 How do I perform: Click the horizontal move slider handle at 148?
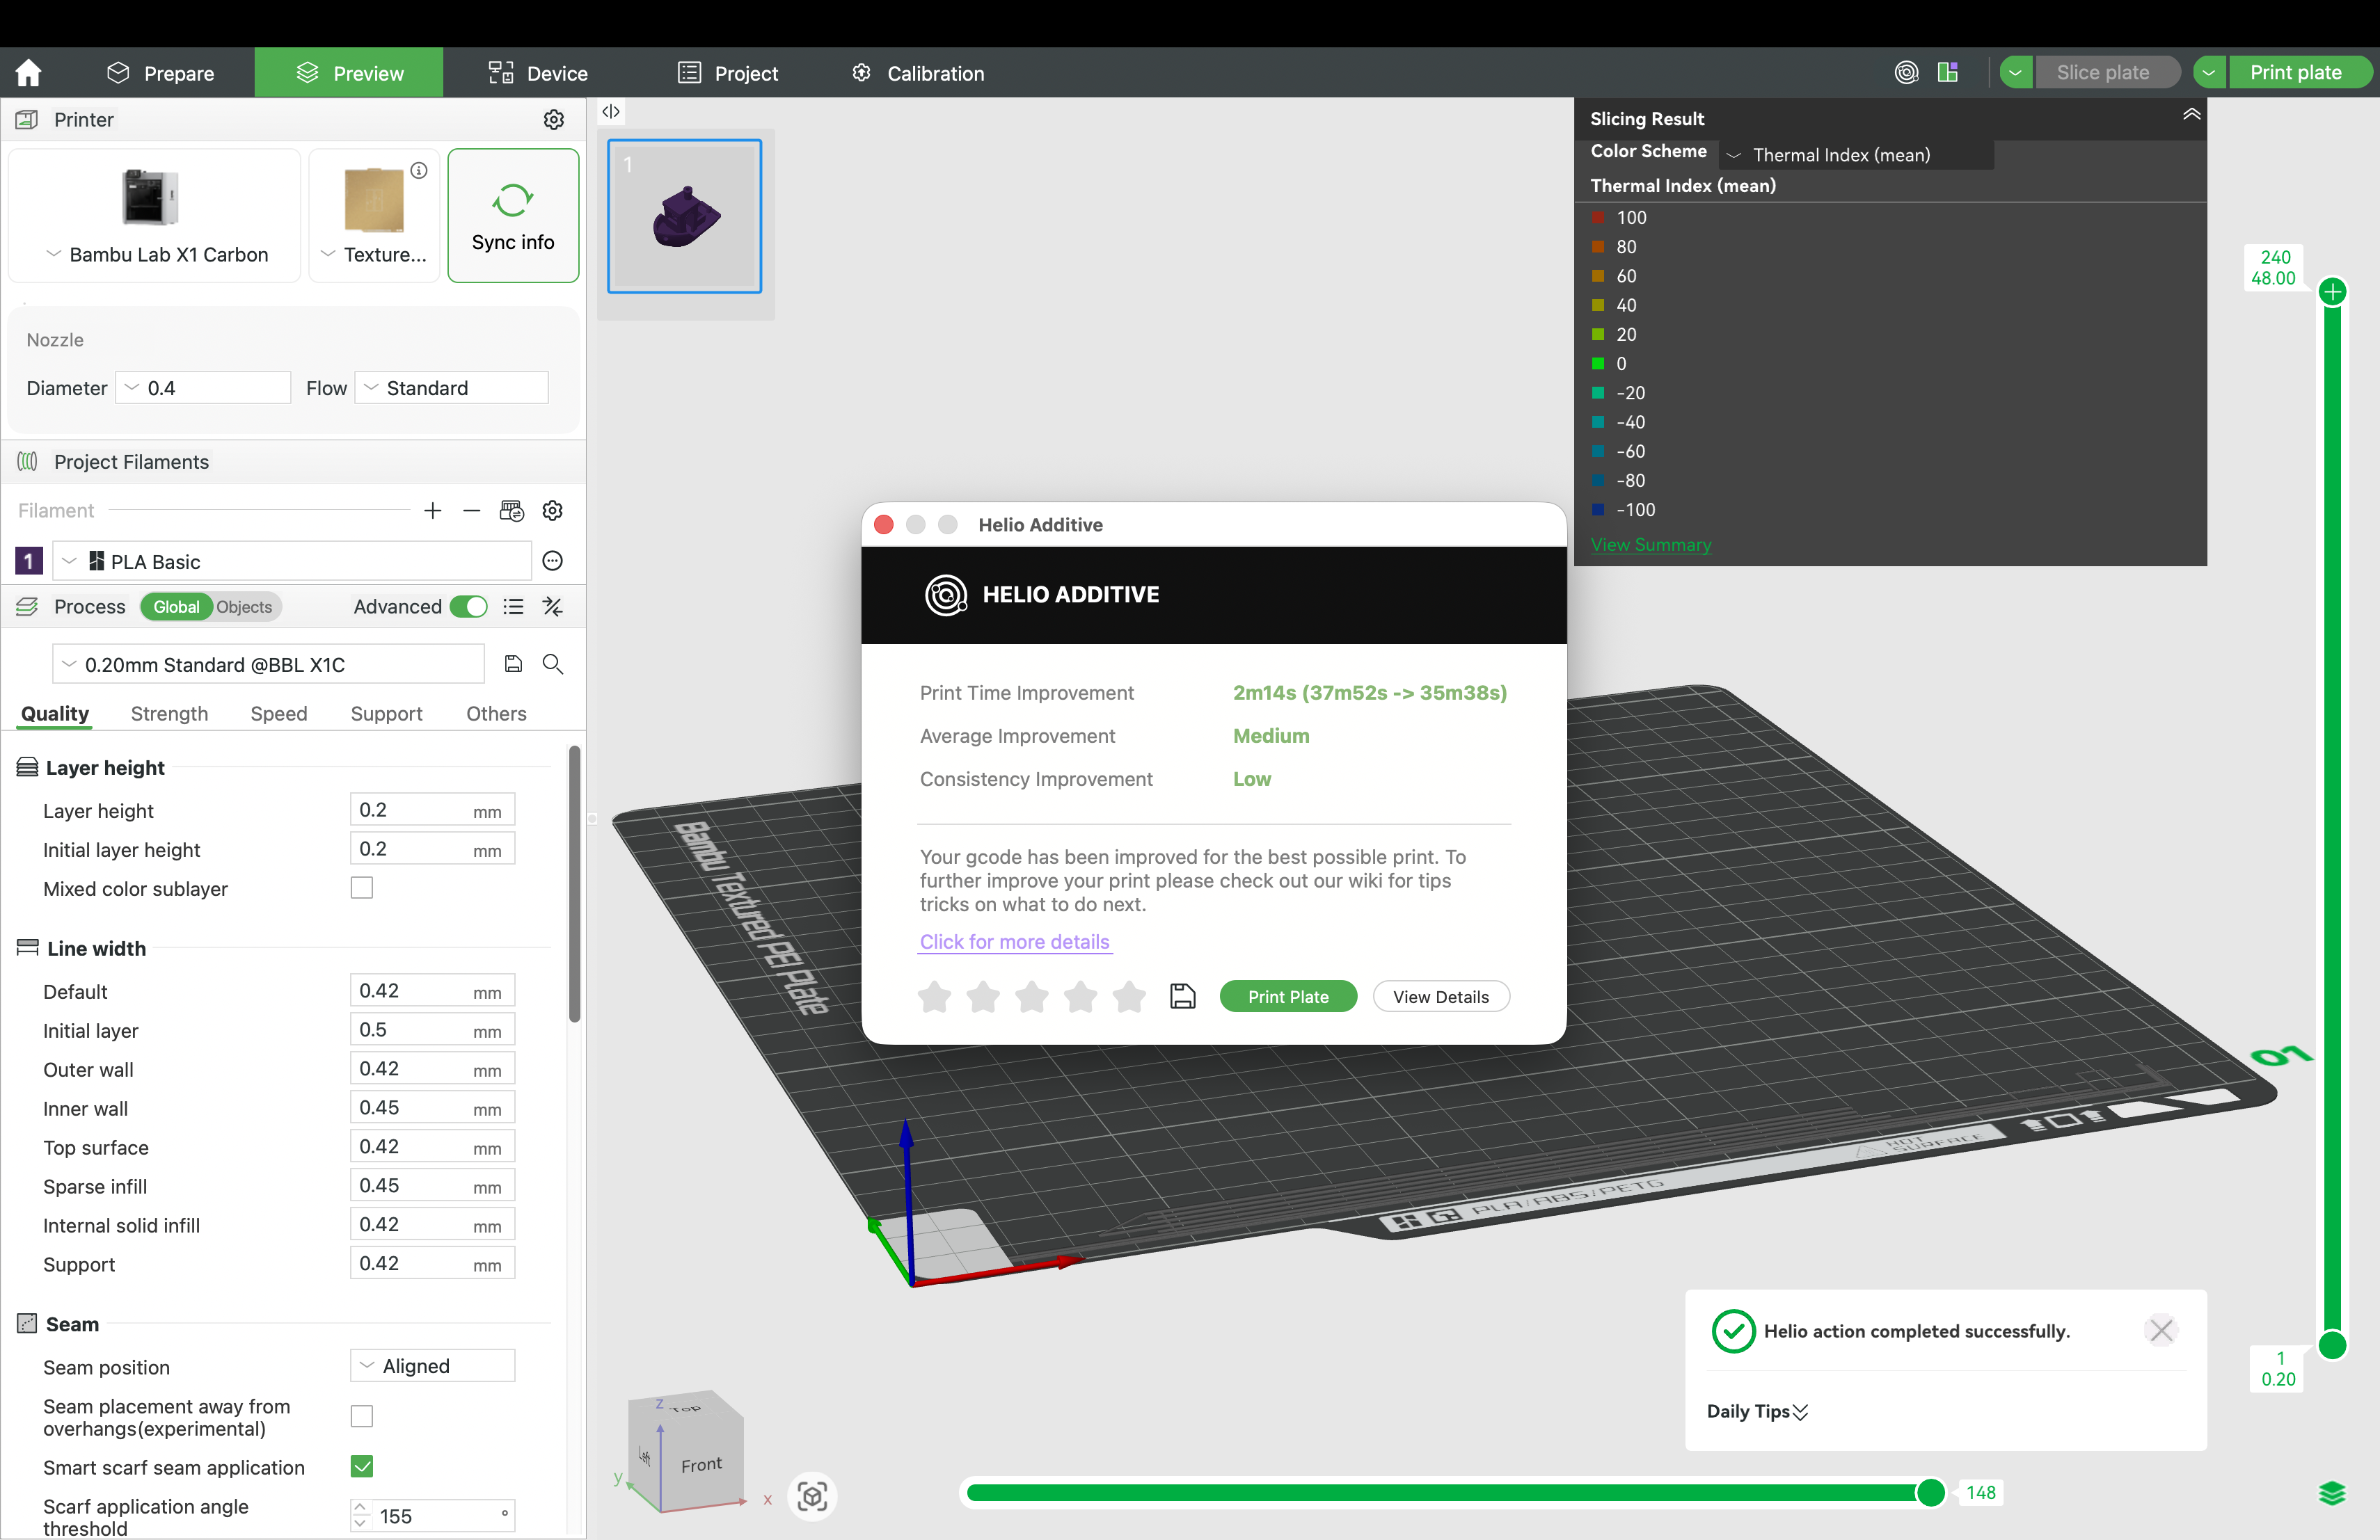tap(1930, 1492)
